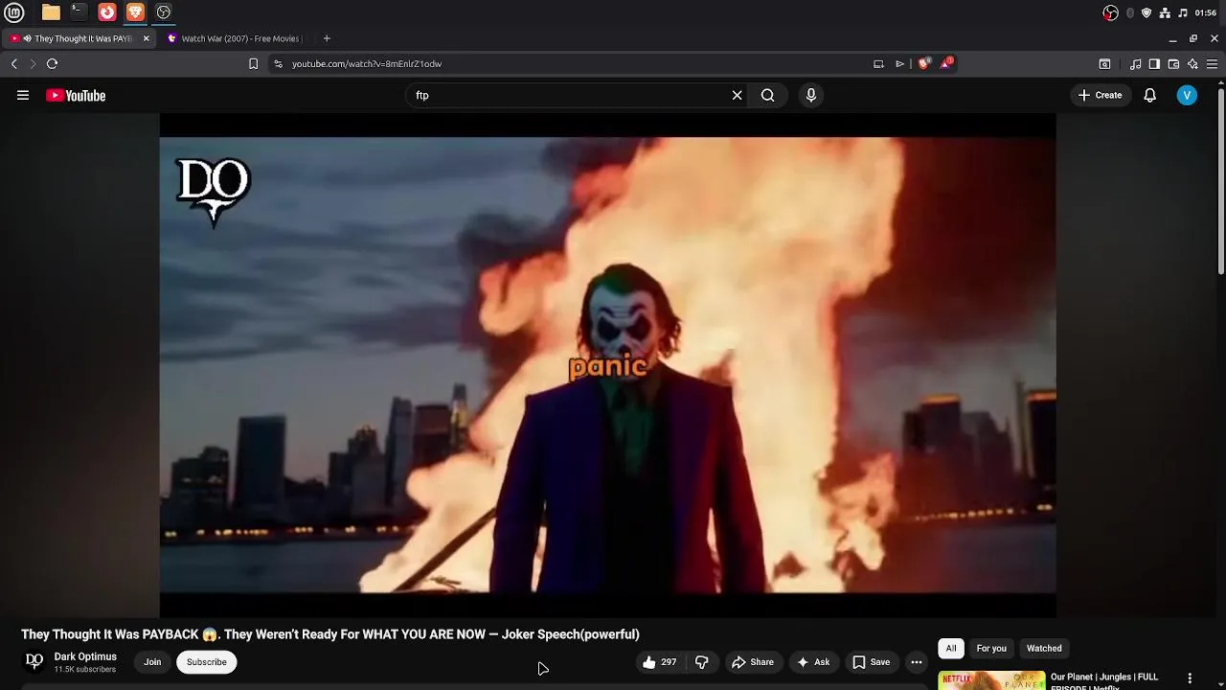Open the browser tab search icon
The height and width of the screenshot is (690, 1226).
[x=1104, y=64]
